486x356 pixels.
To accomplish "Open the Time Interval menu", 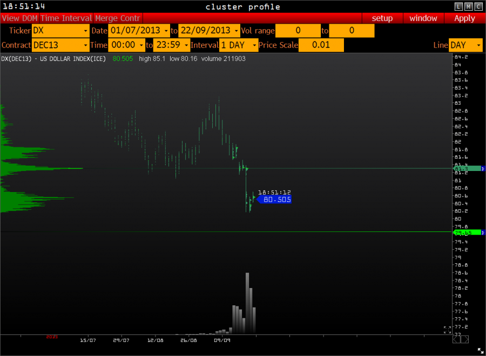I will click(x=66, y=18).
